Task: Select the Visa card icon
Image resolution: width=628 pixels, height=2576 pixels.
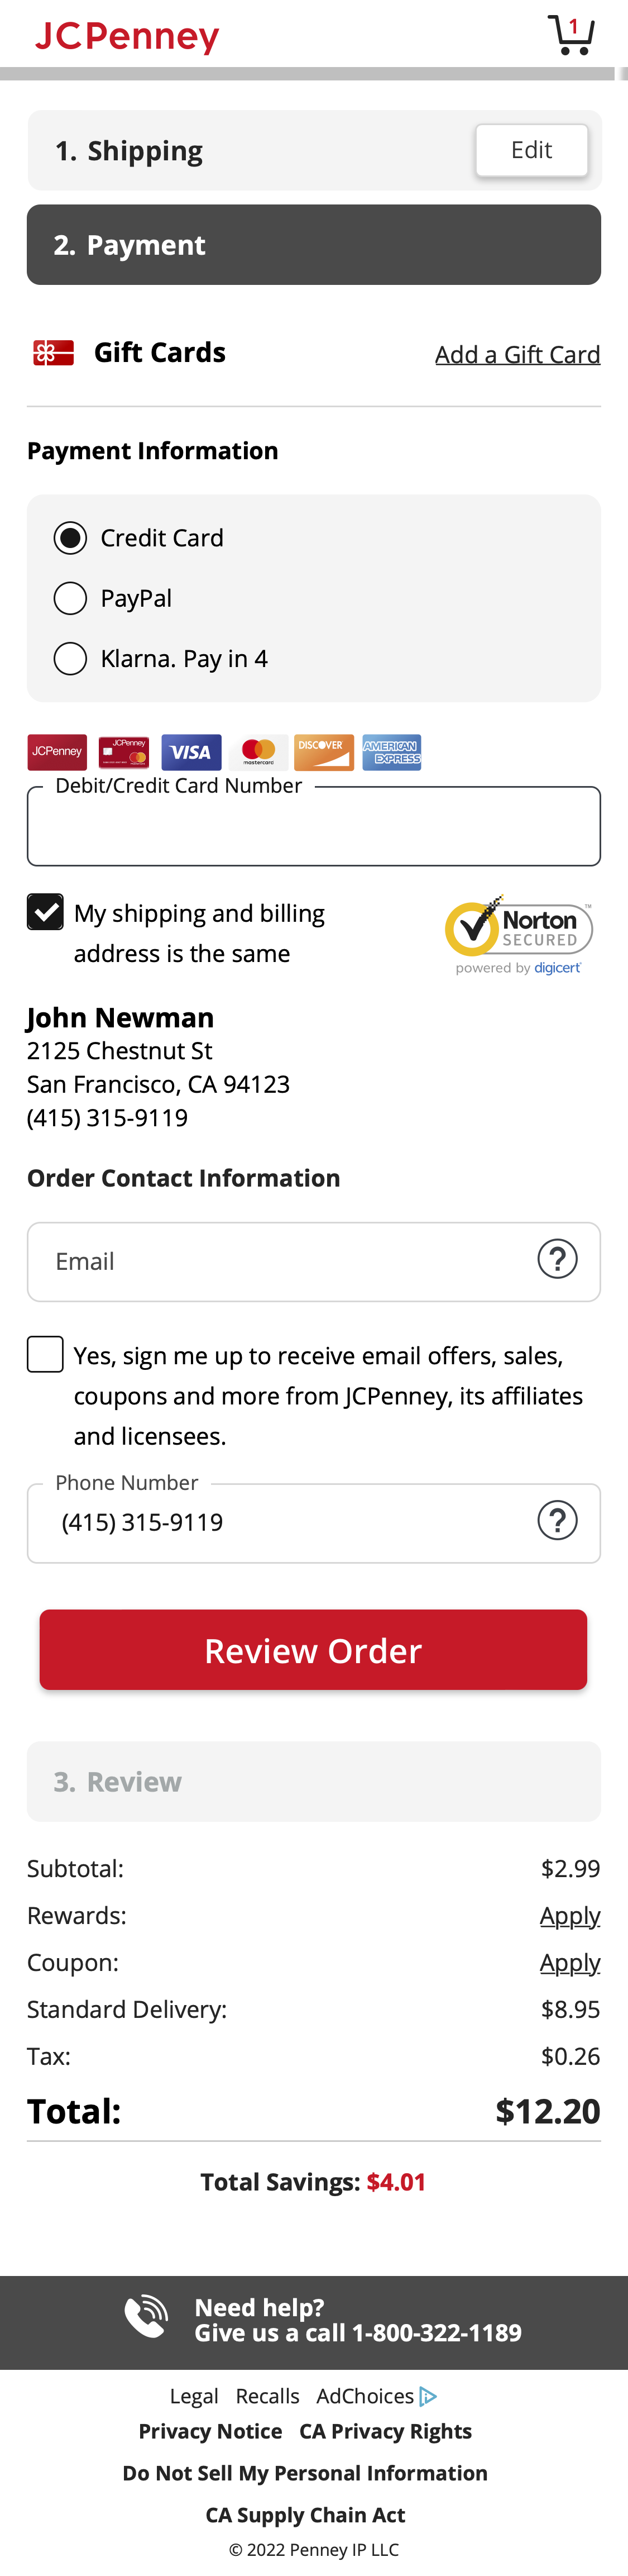Action: (191, 752)
